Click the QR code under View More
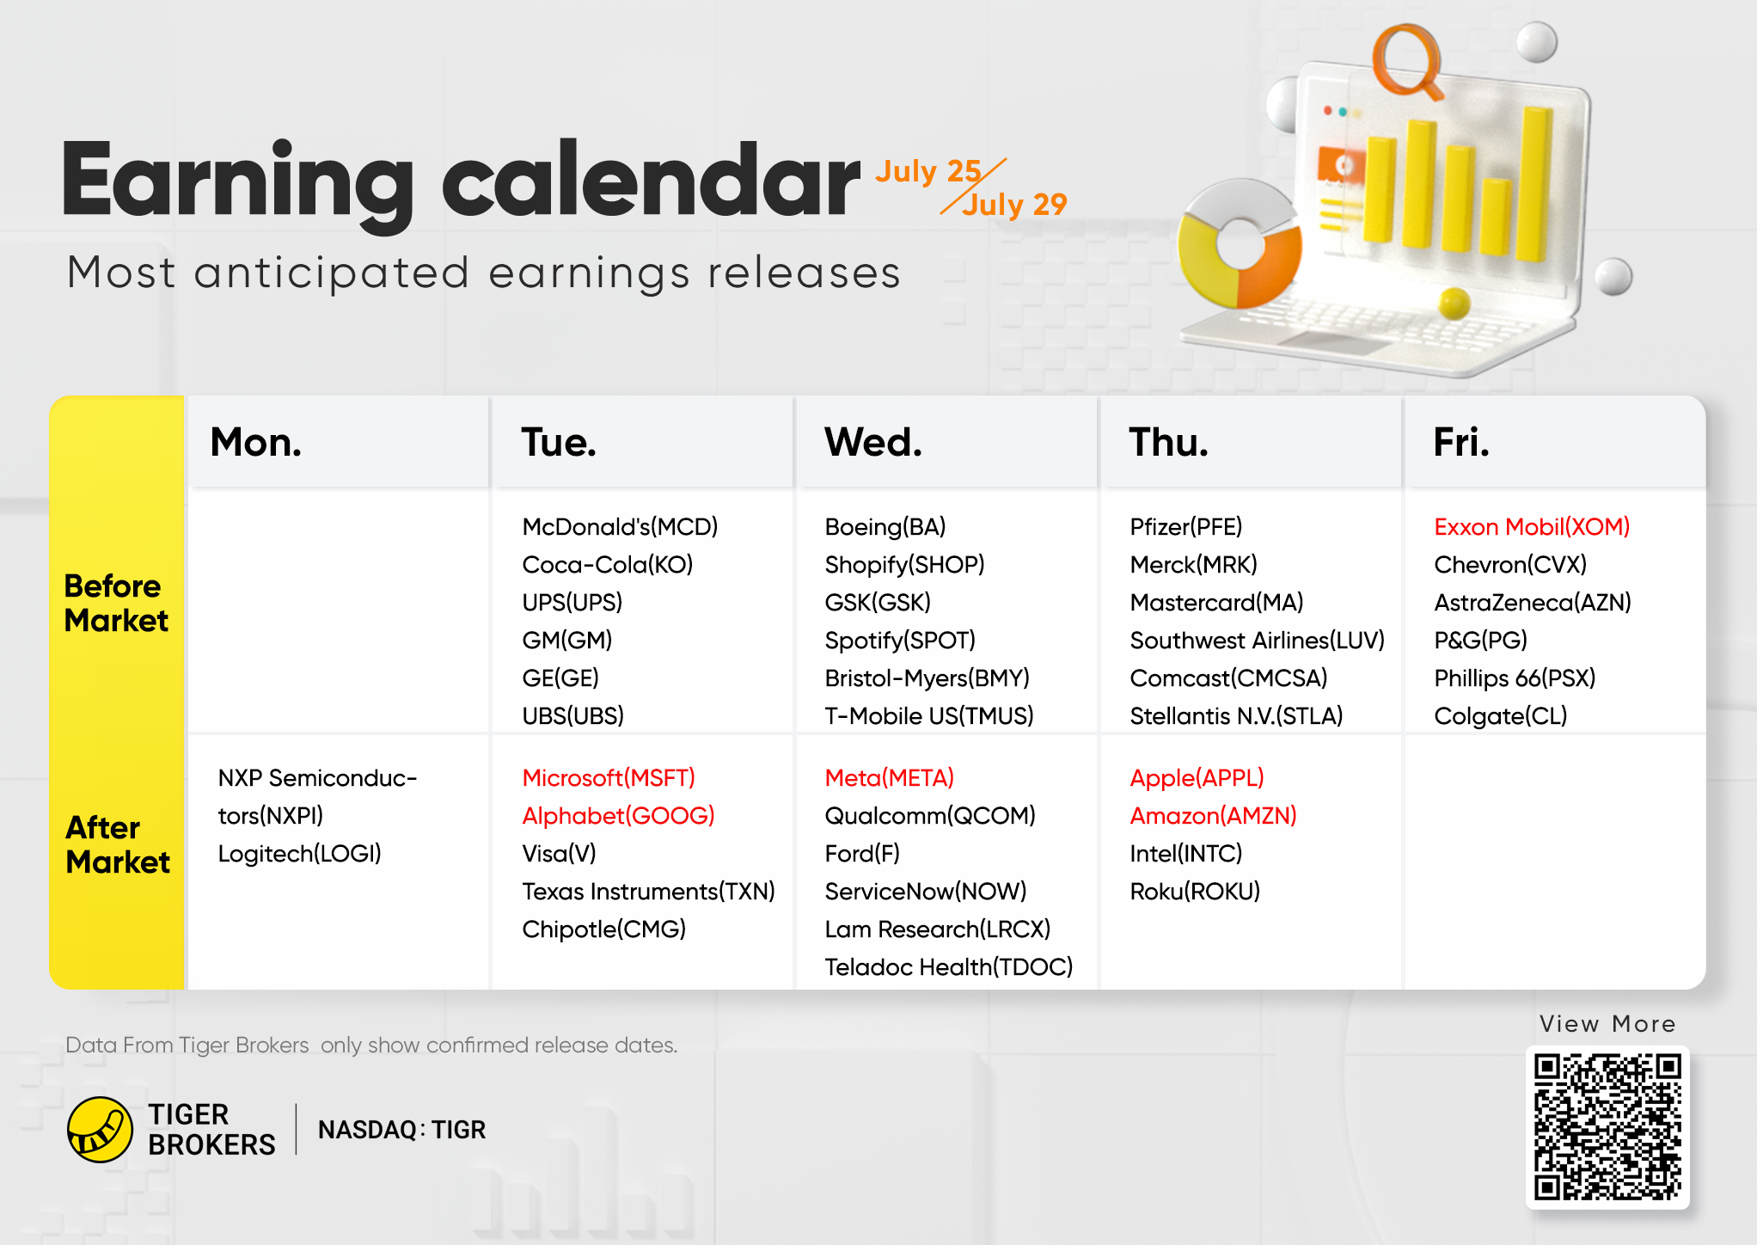1757x1245 pixels. [1607, 1126]
